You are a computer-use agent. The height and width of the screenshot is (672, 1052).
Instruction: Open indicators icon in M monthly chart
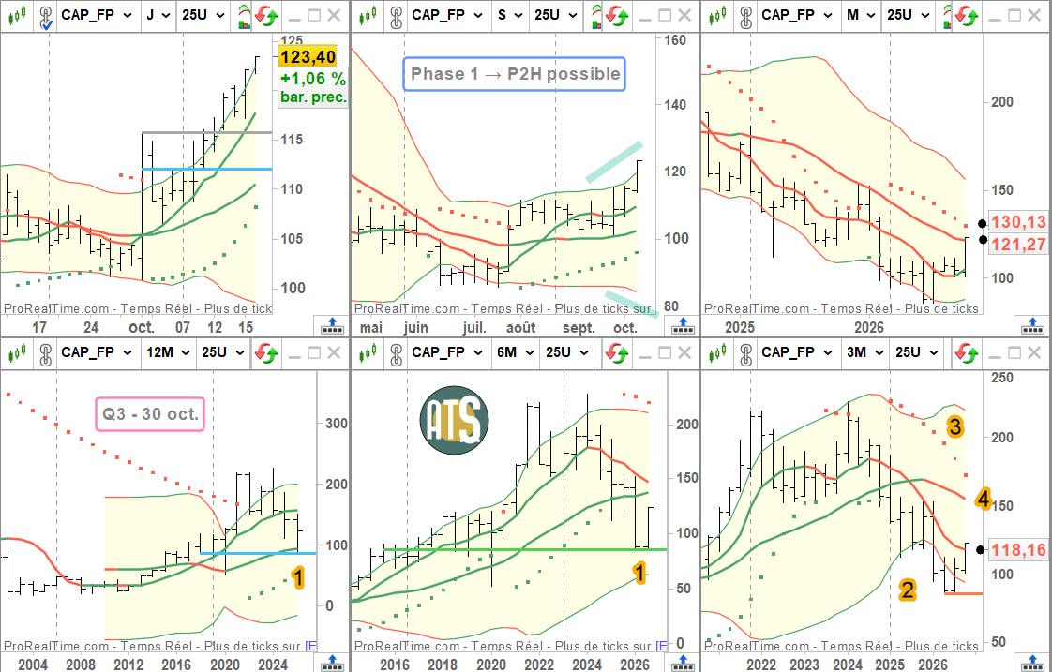pos(947,15)
